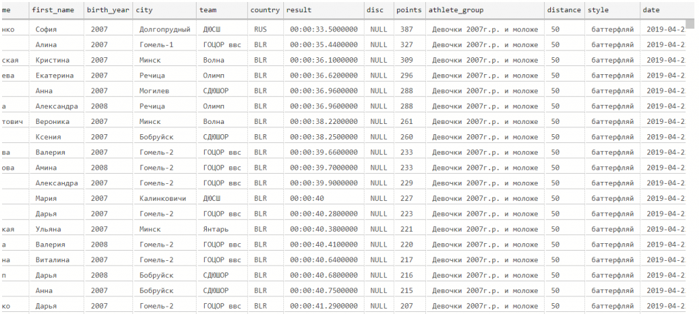Click points cell 309

pyautogui.click(x=407, y=60)
